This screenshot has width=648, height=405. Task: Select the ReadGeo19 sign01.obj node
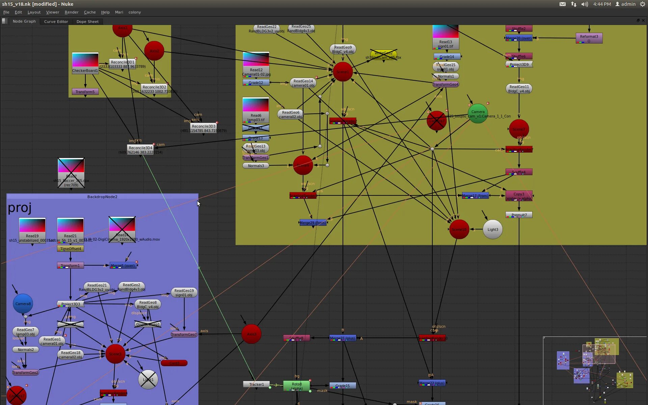(x=184, y=293)
